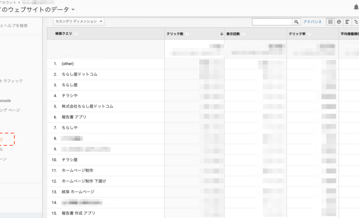Click query 報告書 アプリ

click(x=74, y=117)
